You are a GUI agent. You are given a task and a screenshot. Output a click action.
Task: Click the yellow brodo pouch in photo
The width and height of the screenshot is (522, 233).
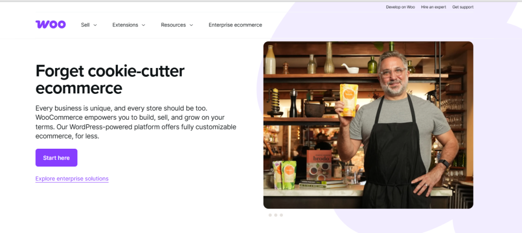(349, 100)
